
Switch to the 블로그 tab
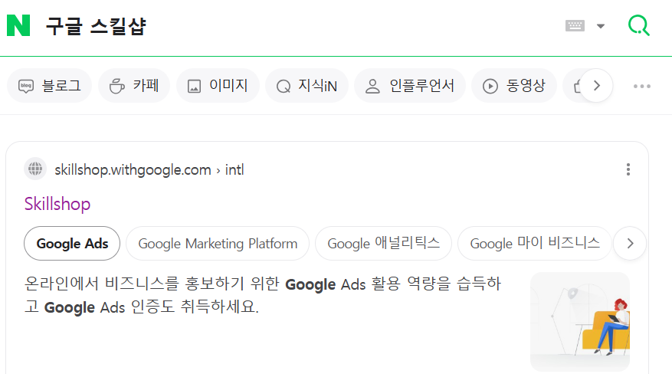coord(50,86)
